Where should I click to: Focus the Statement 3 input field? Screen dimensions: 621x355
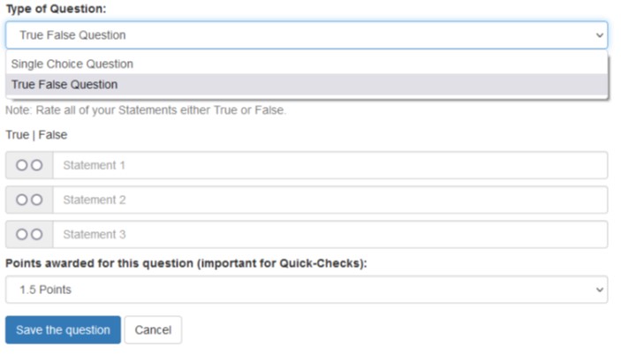coord(330,234)
